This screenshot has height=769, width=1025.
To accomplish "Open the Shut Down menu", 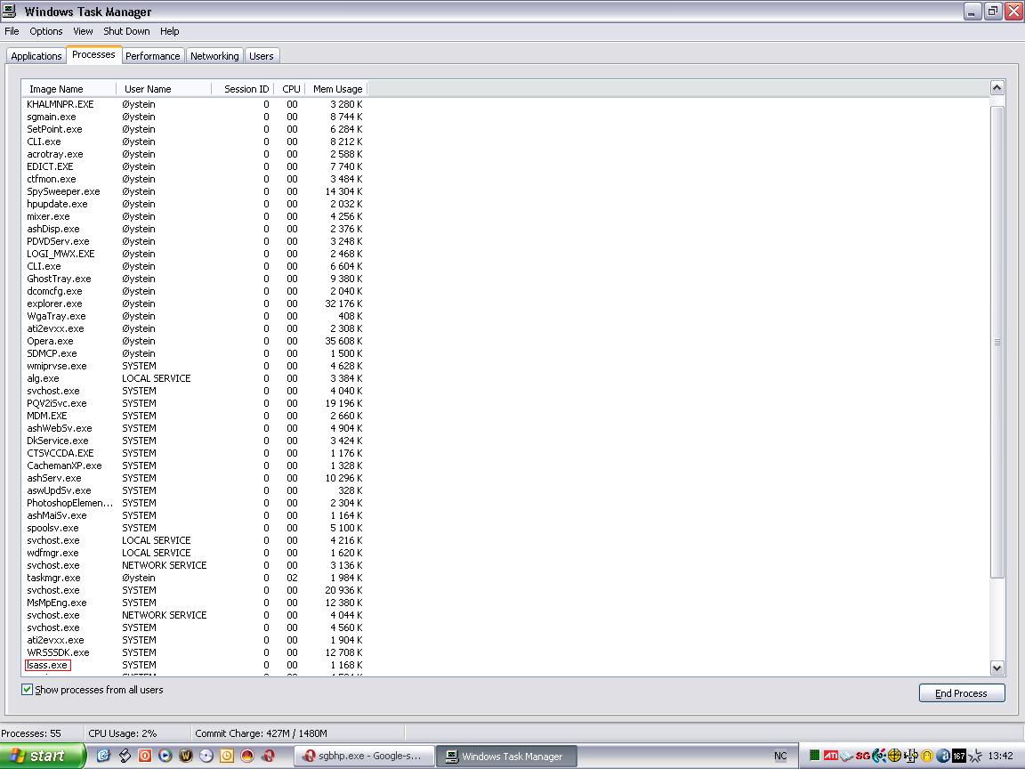I will (126, 31).
